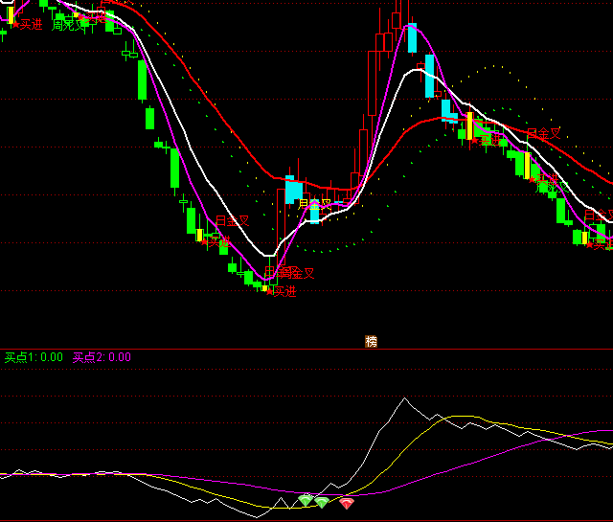This screenshot has width=613, height=522.
Task: Select the large green candle in the decline
Action: pyautogui.click(x=142, y=79)
